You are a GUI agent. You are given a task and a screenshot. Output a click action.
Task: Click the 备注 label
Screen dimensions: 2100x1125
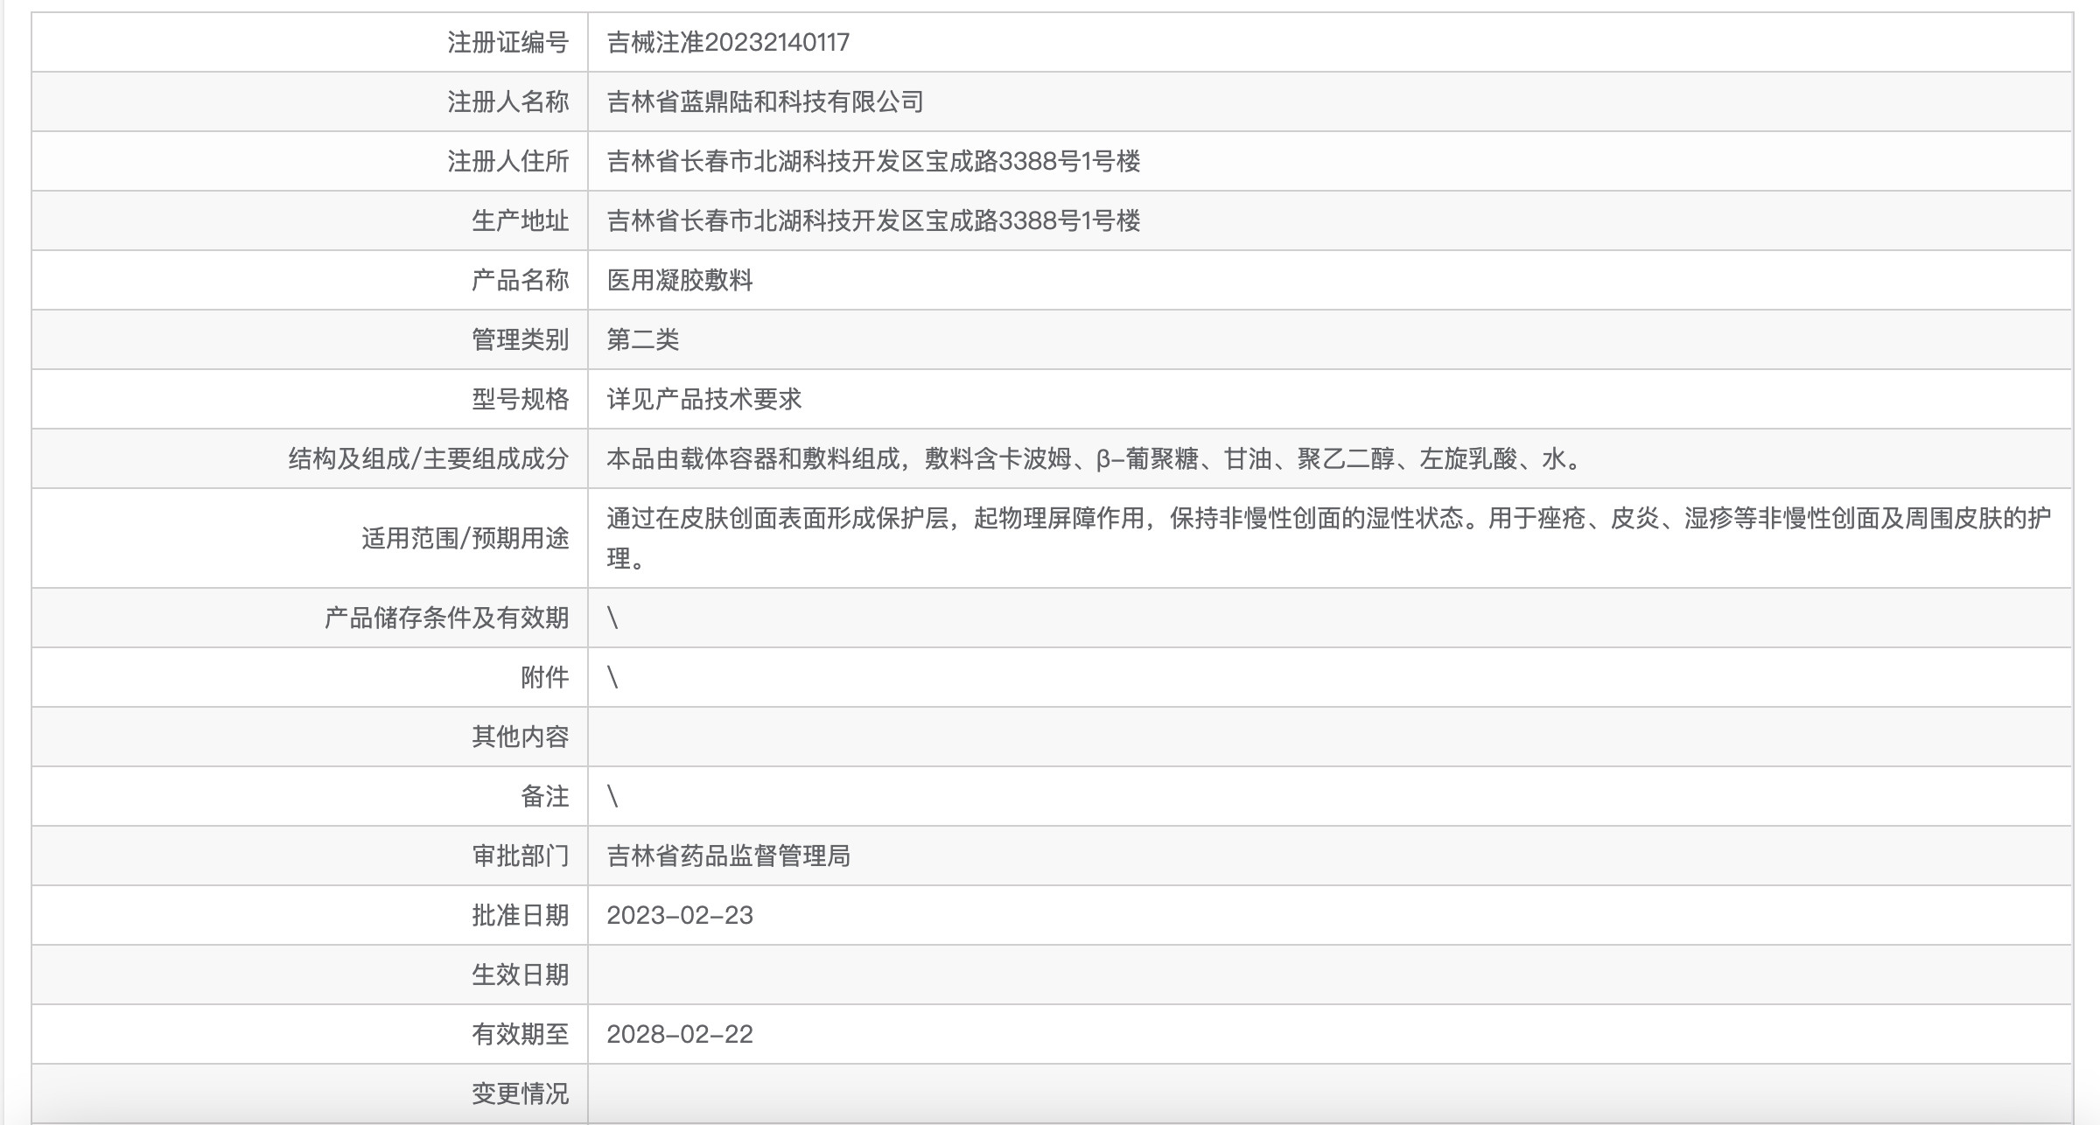[x=545, y=796]
